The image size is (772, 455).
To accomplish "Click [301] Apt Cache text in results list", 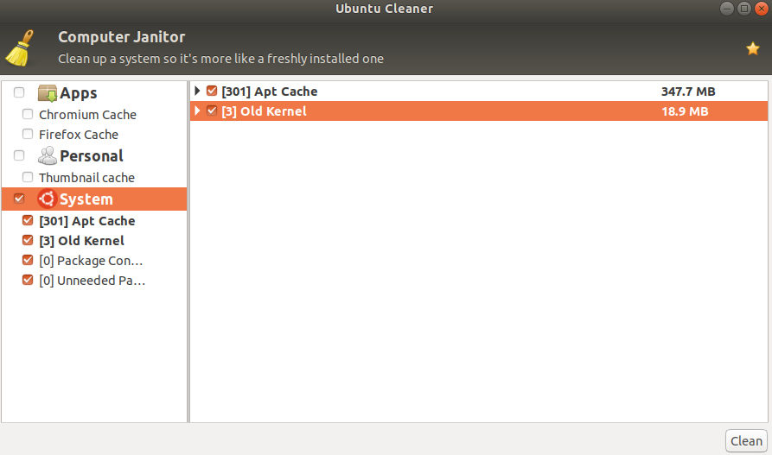I will [x=270, y=92].
